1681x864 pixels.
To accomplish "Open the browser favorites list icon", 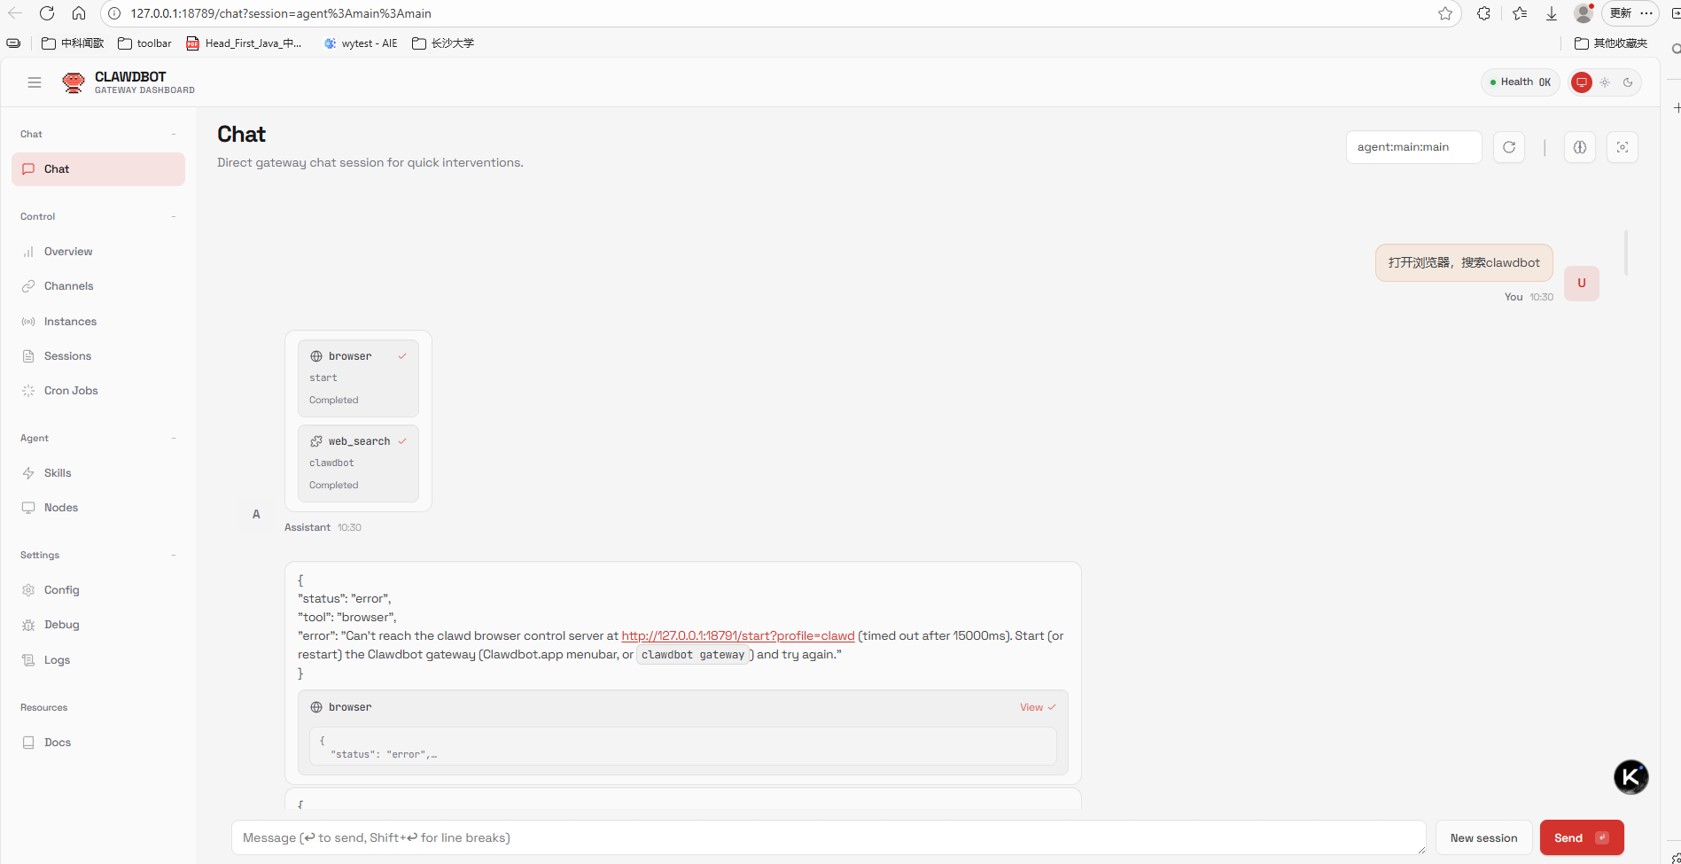I will tap(1520, 13).
